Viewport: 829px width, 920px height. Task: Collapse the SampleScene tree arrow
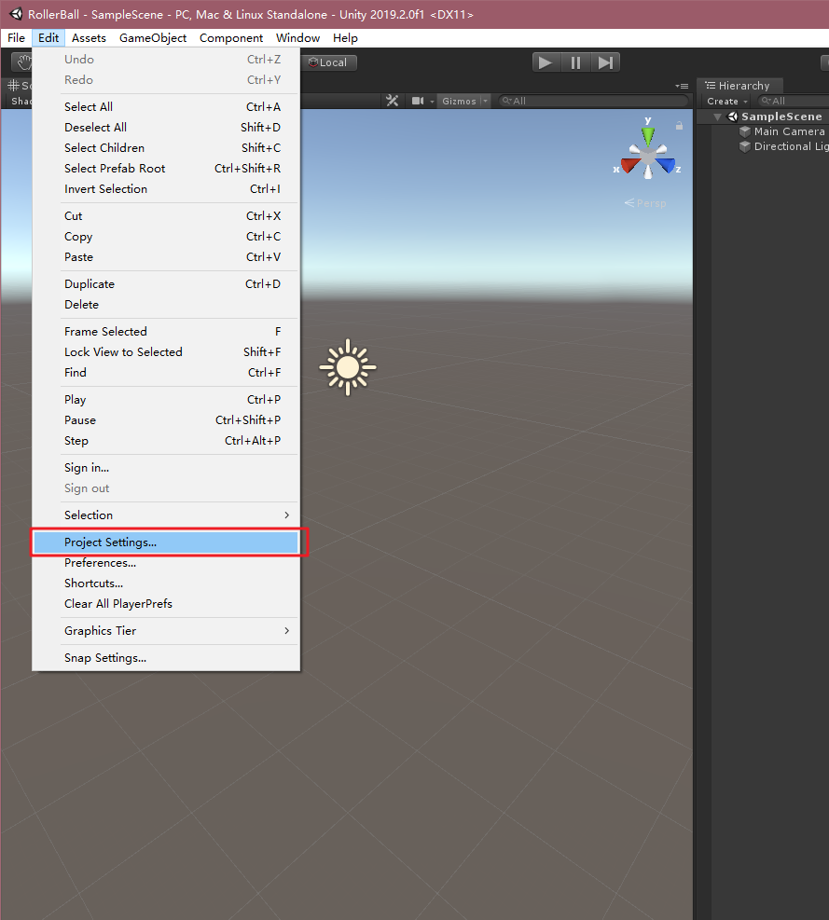[x=717, y=117]
